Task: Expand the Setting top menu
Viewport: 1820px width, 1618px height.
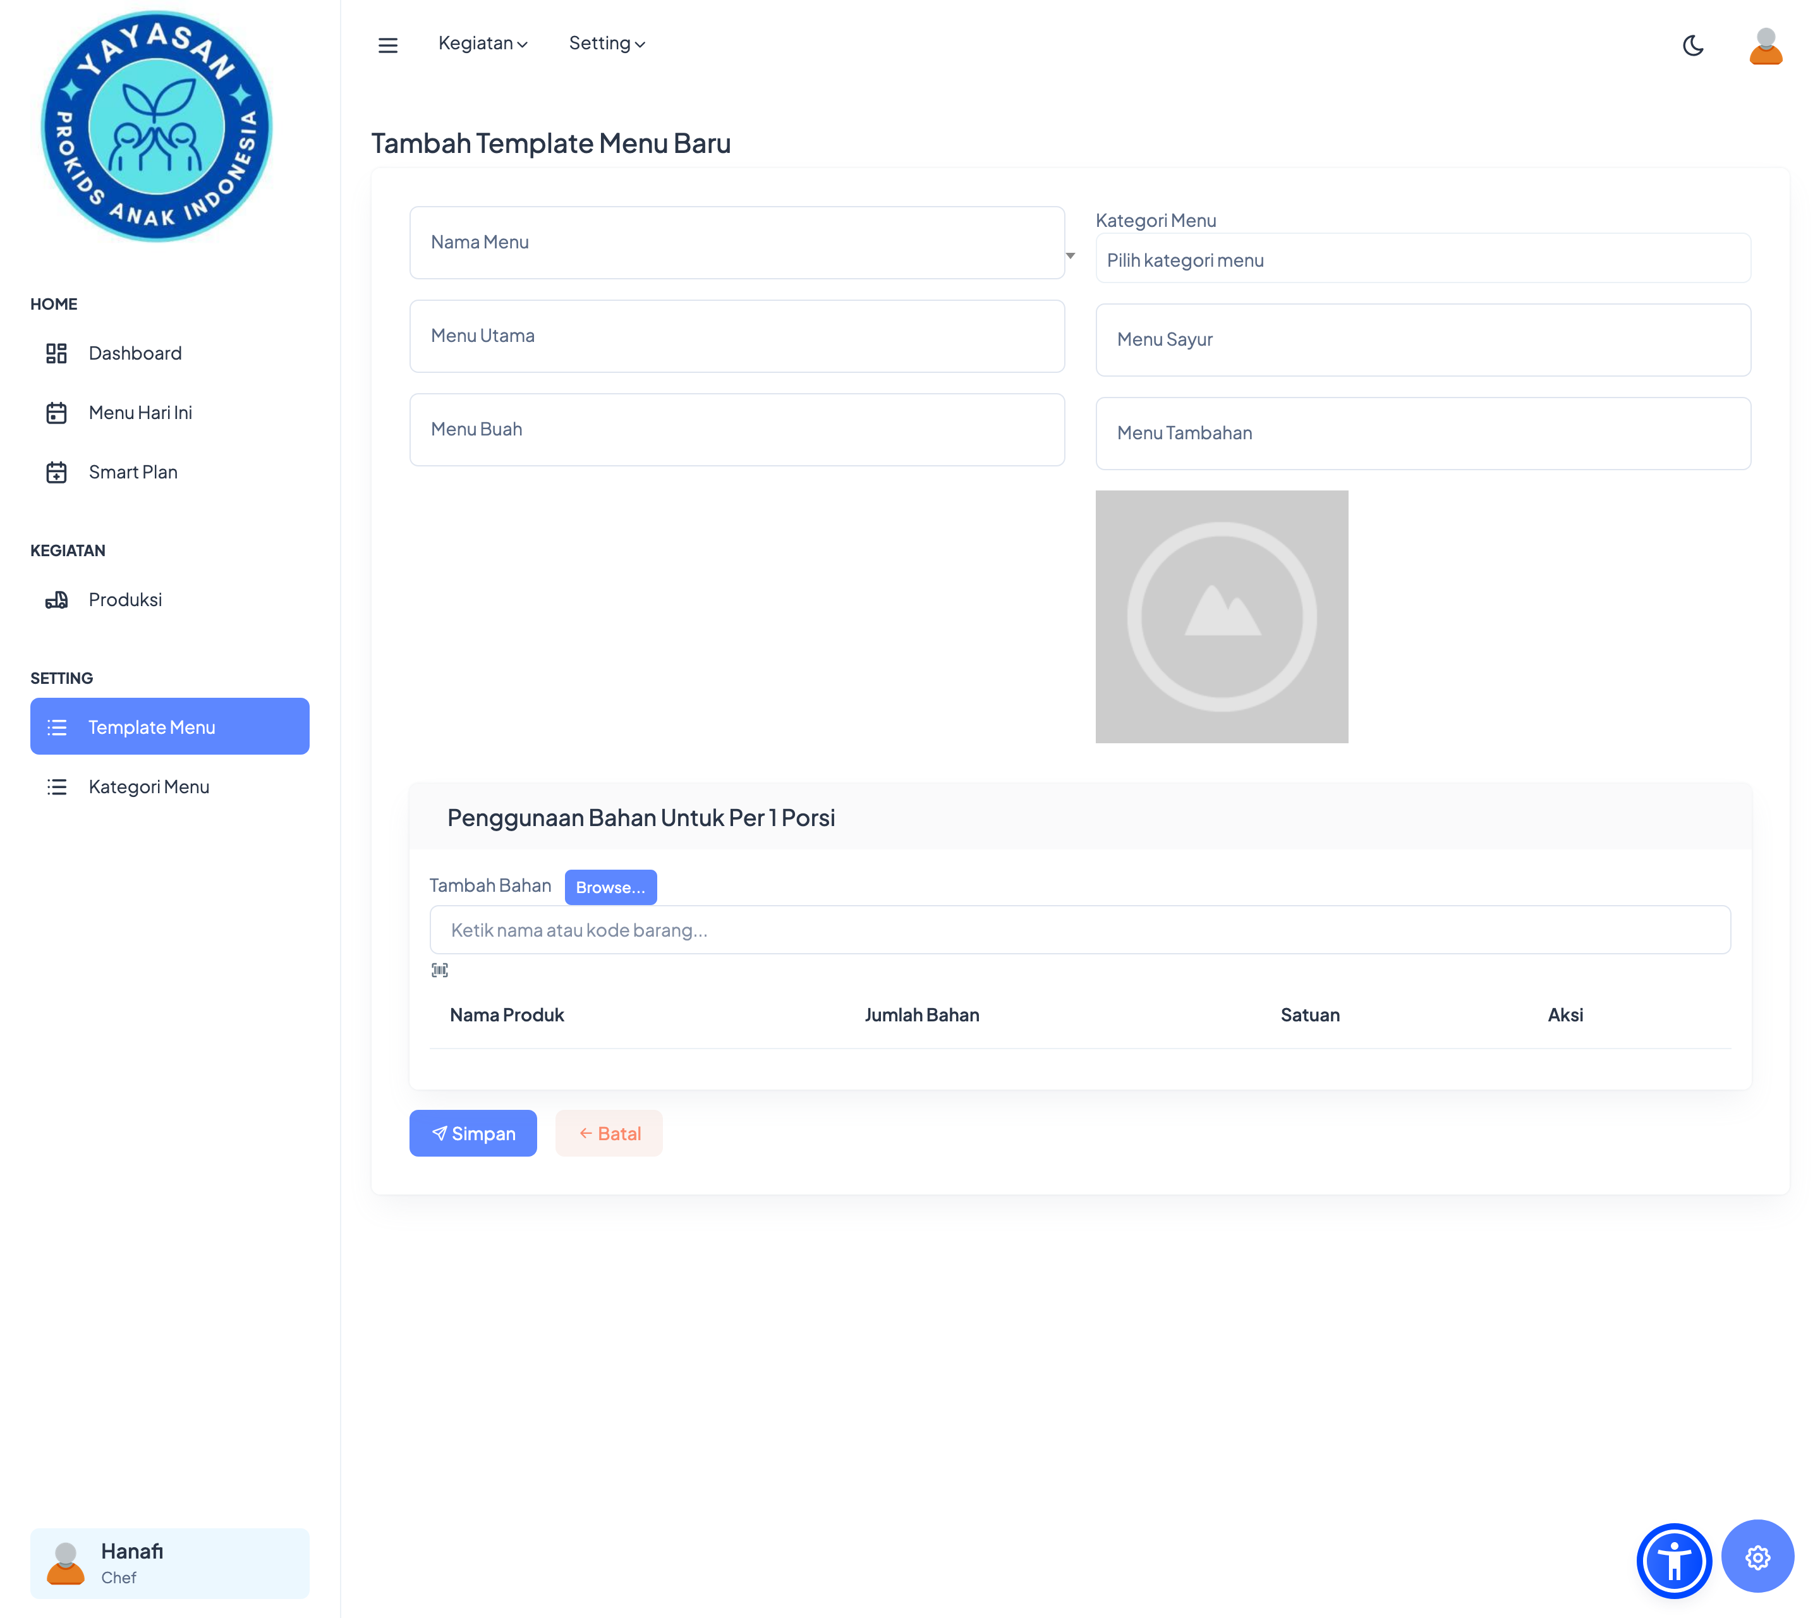Action: click(x=607, y=44)
